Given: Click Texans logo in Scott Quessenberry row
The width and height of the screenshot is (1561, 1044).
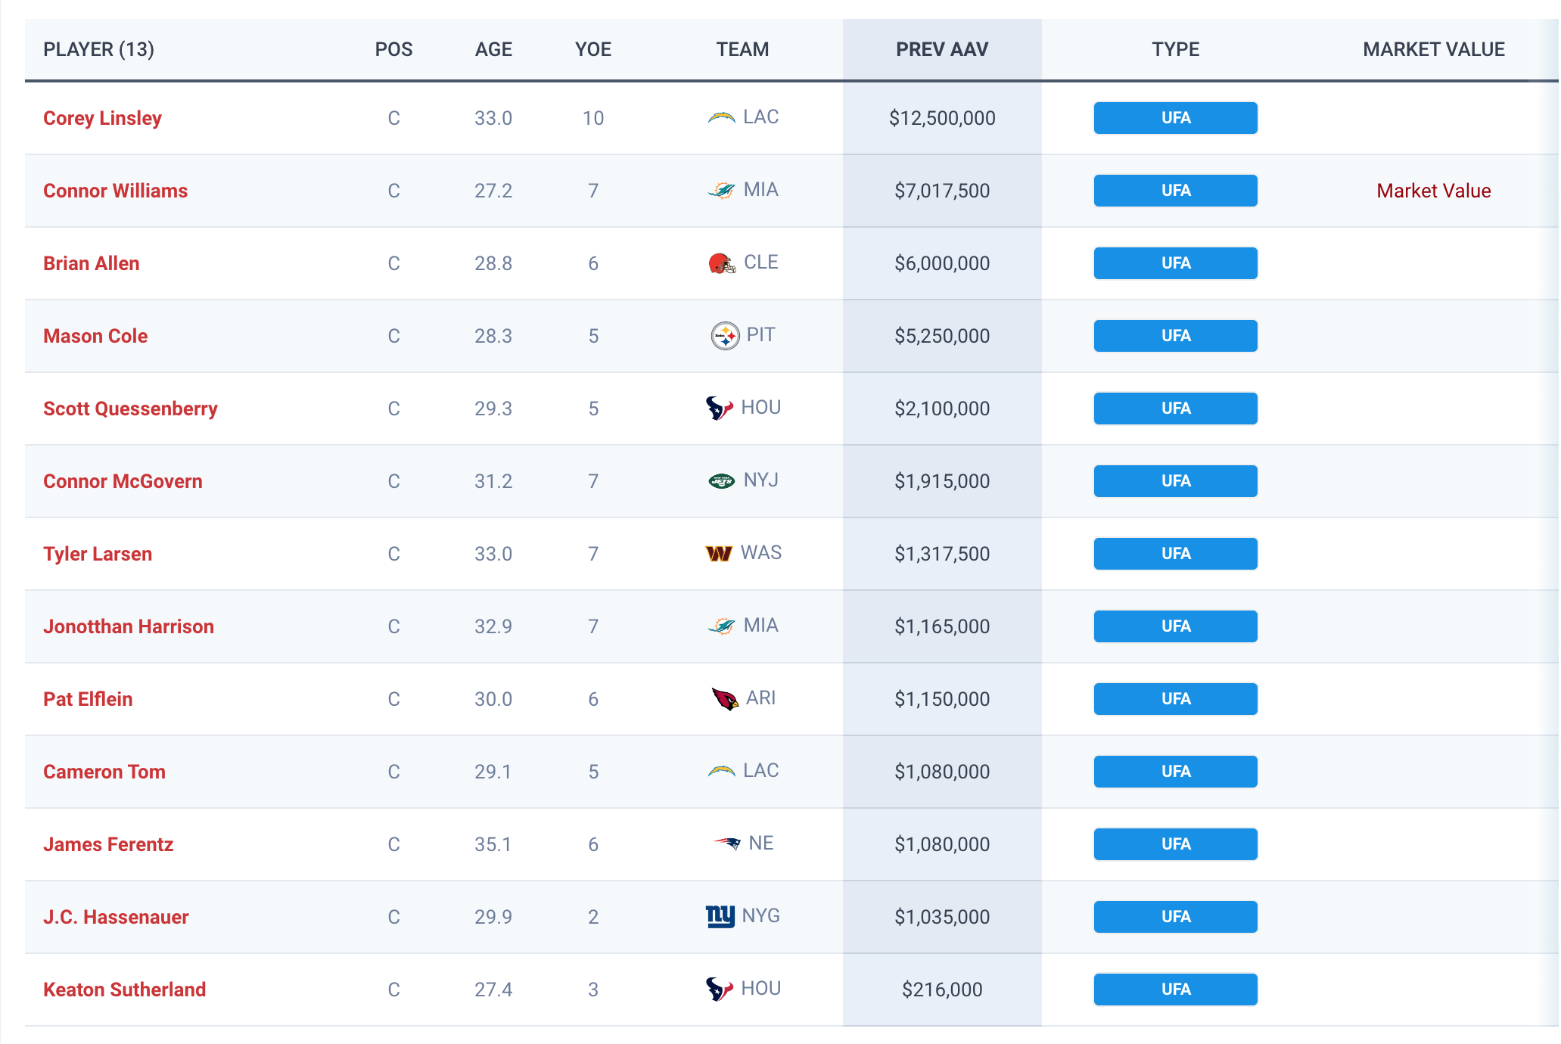Looking at the screenshot, I should coord(719,408).
